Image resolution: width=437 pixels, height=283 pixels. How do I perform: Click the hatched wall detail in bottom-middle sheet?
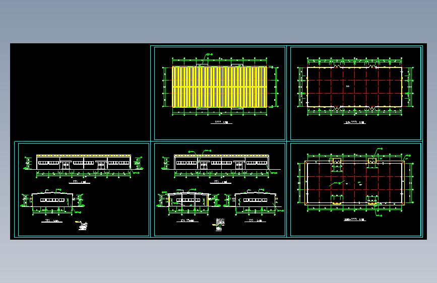(x=220, y=225)
